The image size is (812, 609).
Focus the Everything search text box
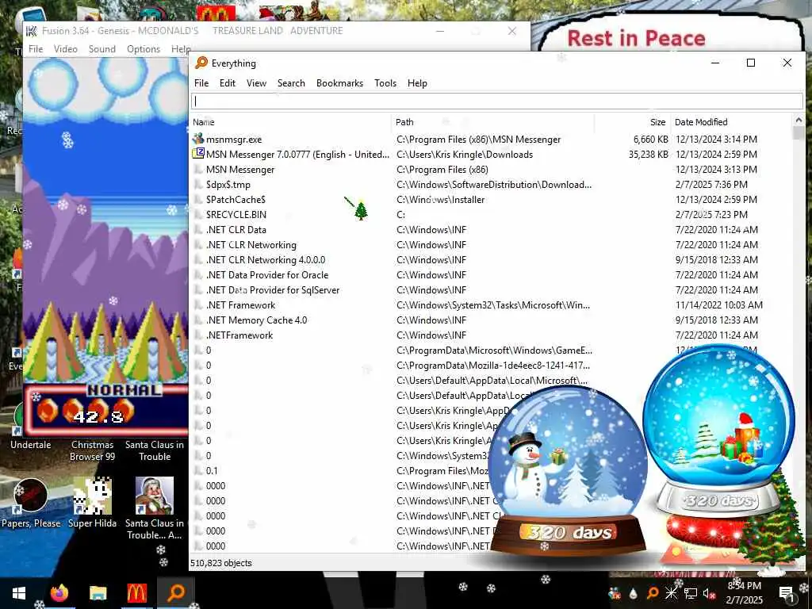tap(497, 101)
